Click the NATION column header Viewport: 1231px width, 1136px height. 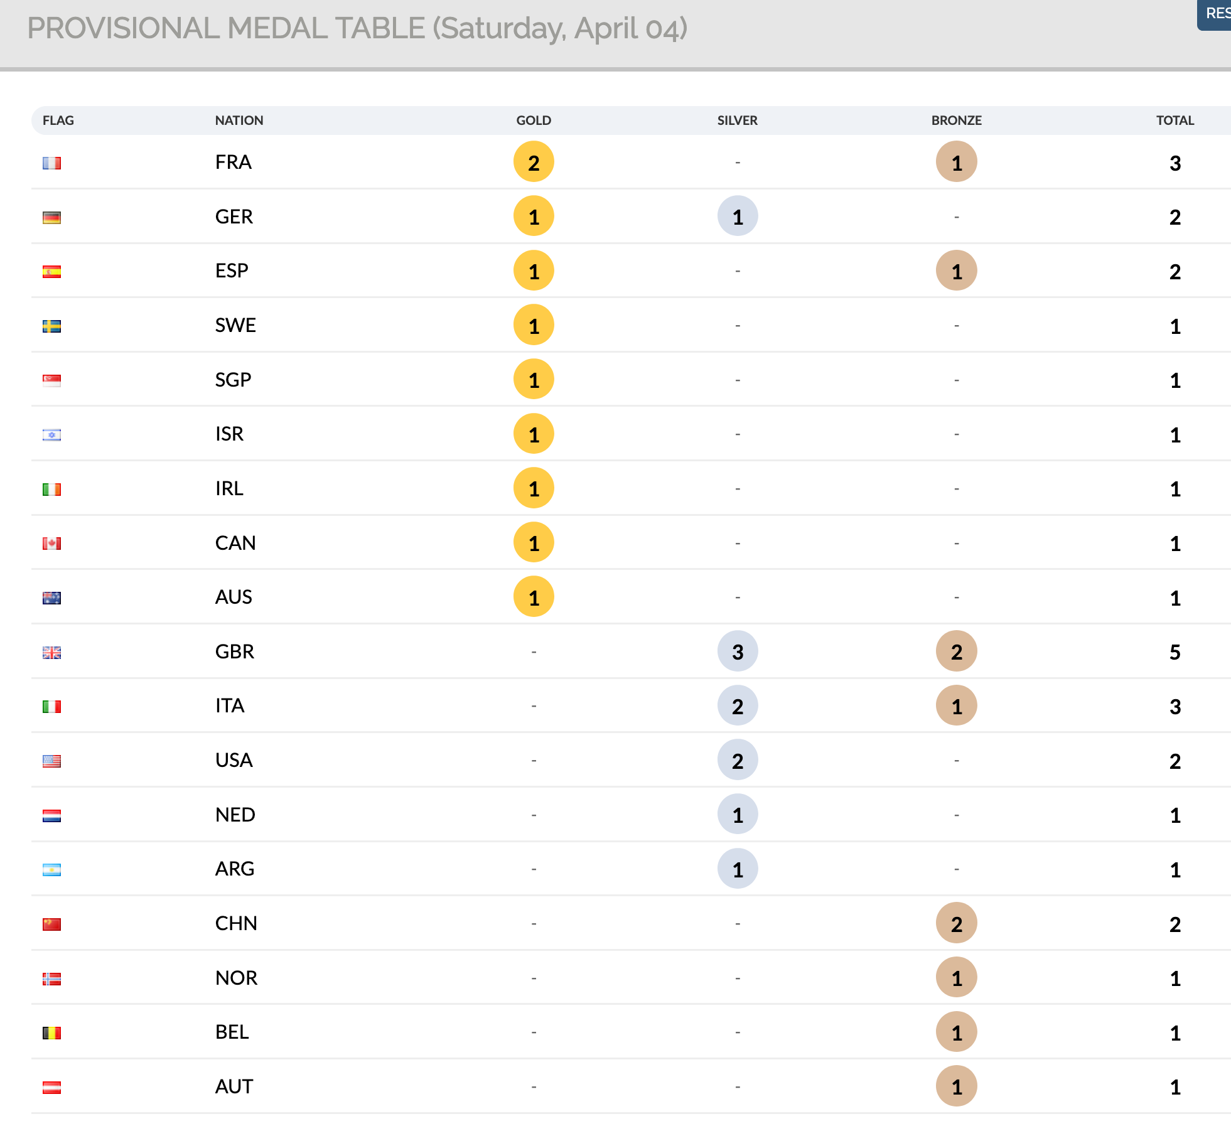pyautogui.click(x=239, y=121)
